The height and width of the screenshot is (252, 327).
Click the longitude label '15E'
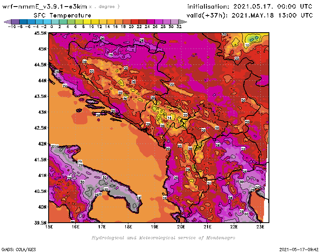49,227
